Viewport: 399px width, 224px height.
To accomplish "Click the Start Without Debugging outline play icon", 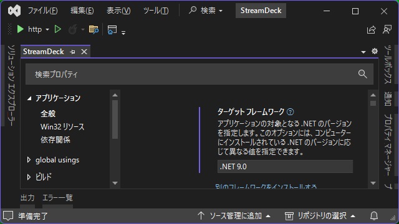I will tap(58, 29).
